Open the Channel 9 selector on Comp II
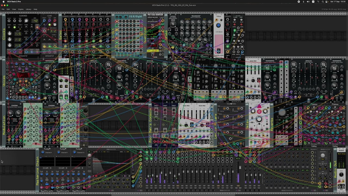This screenshot has width=348, height=196. tap(64, 152)
